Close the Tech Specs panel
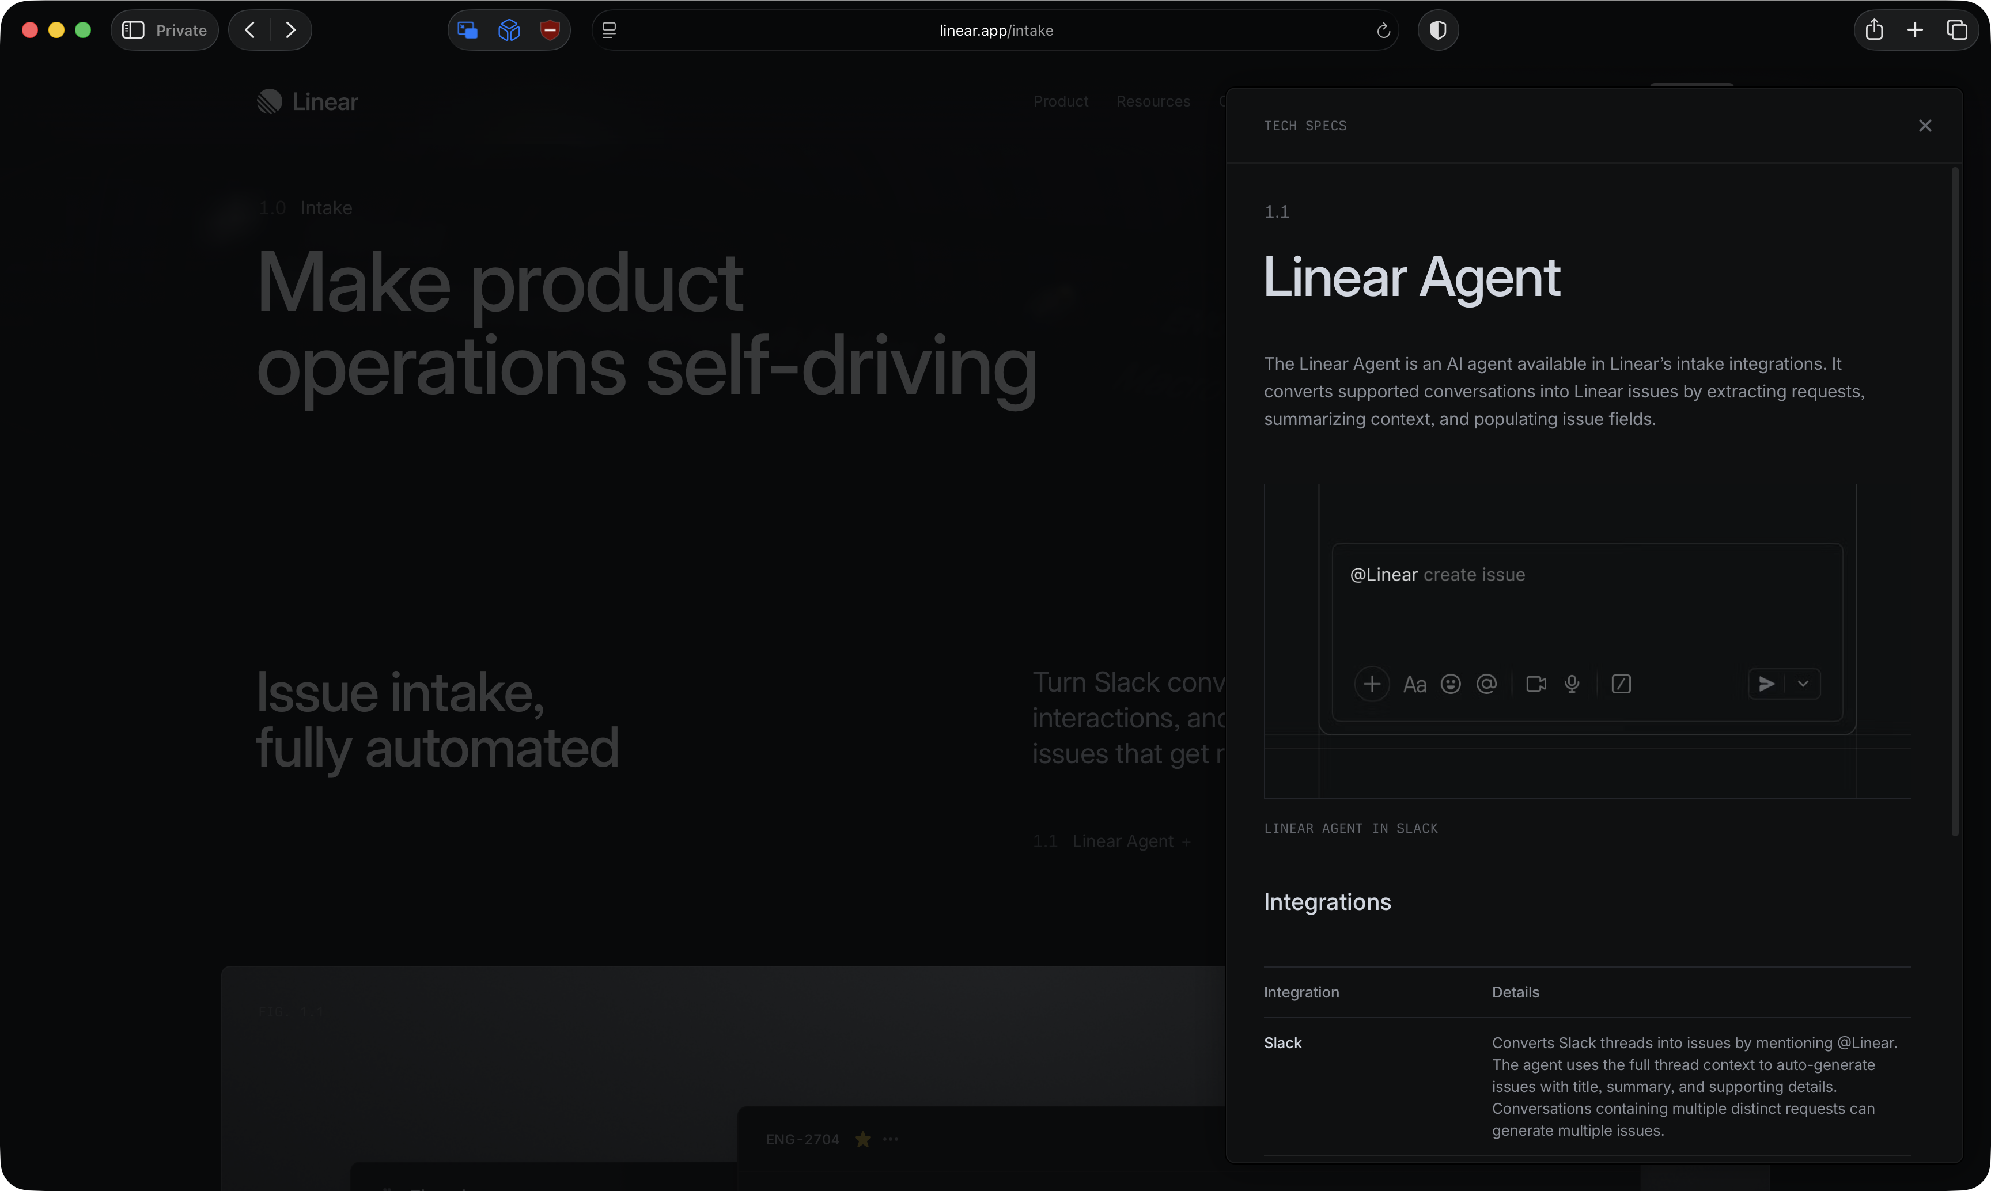This screenshot has width=1991, height=1191. click(x=1925, y=125)
